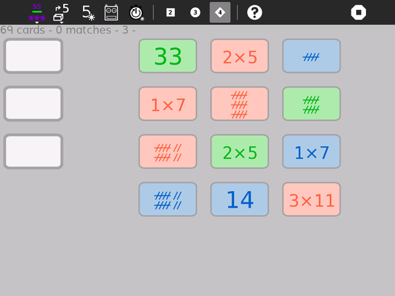
Task: Select the diamond level 4 button
Action: (x=220, y=13)
